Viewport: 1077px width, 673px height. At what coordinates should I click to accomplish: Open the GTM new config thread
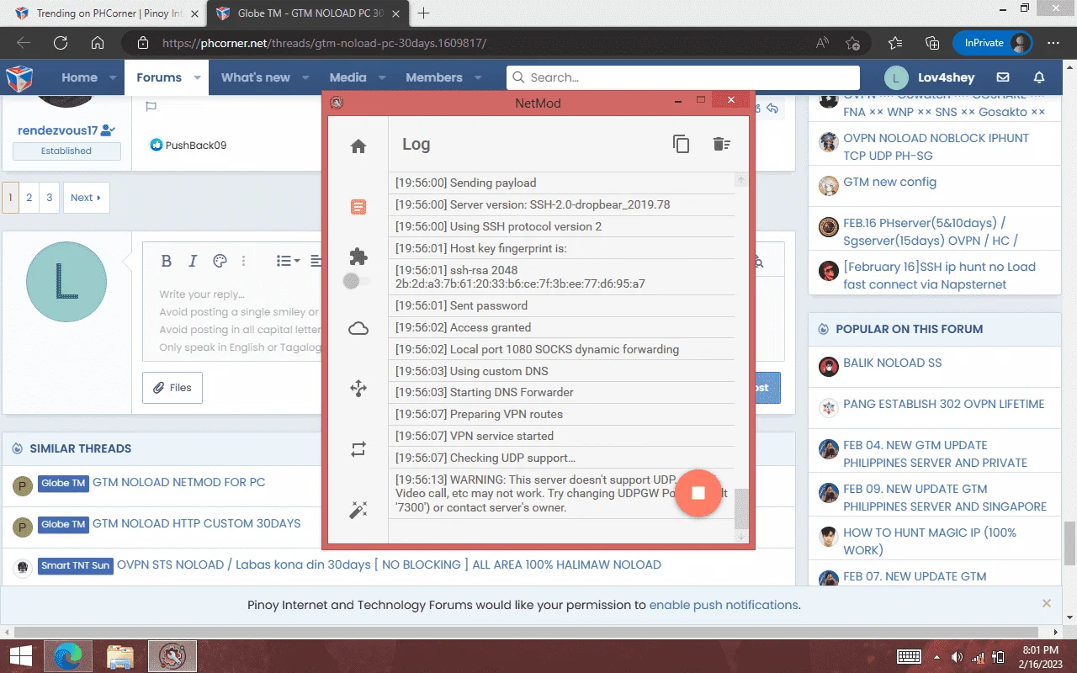click(x=890, y=182)
